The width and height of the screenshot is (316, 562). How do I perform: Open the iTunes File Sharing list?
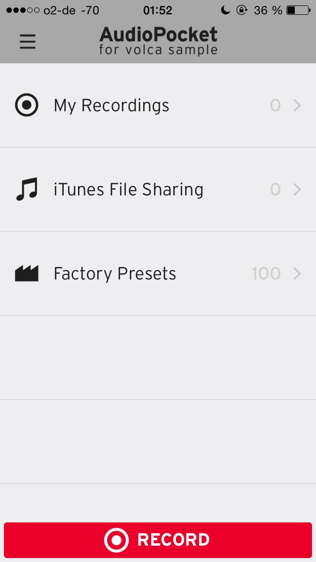tap(158, 189)
